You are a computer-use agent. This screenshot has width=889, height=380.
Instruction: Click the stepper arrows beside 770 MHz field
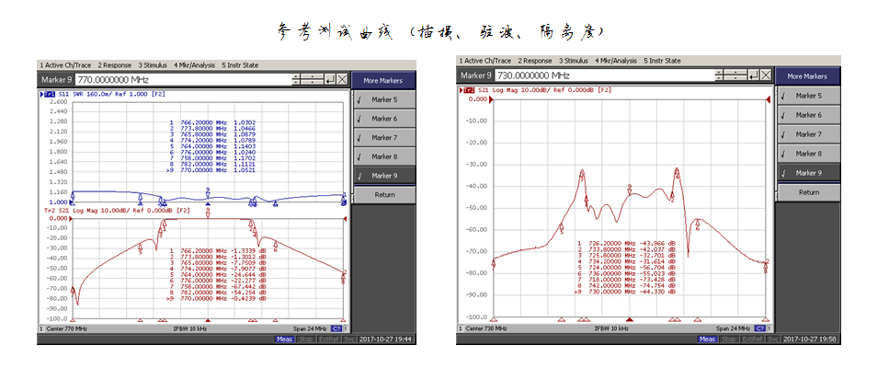295,80
